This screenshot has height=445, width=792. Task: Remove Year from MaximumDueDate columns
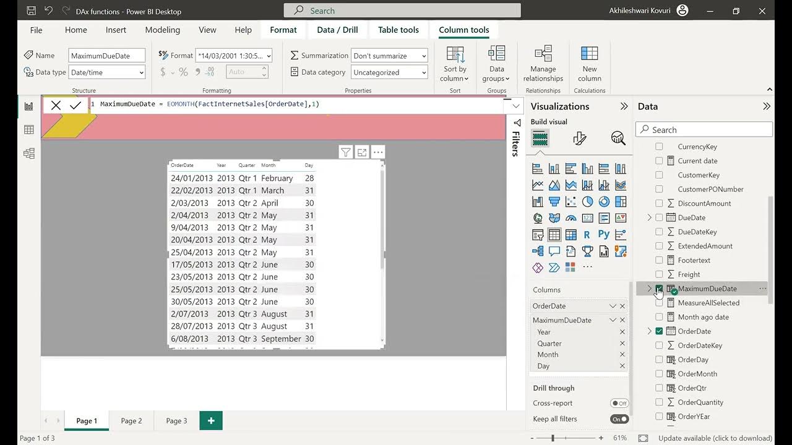(x=622, y=332)
